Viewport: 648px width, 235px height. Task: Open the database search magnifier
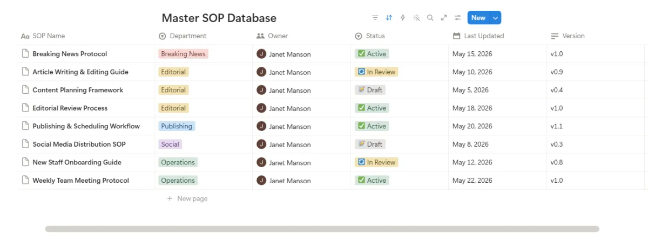[x=430, y=18]
